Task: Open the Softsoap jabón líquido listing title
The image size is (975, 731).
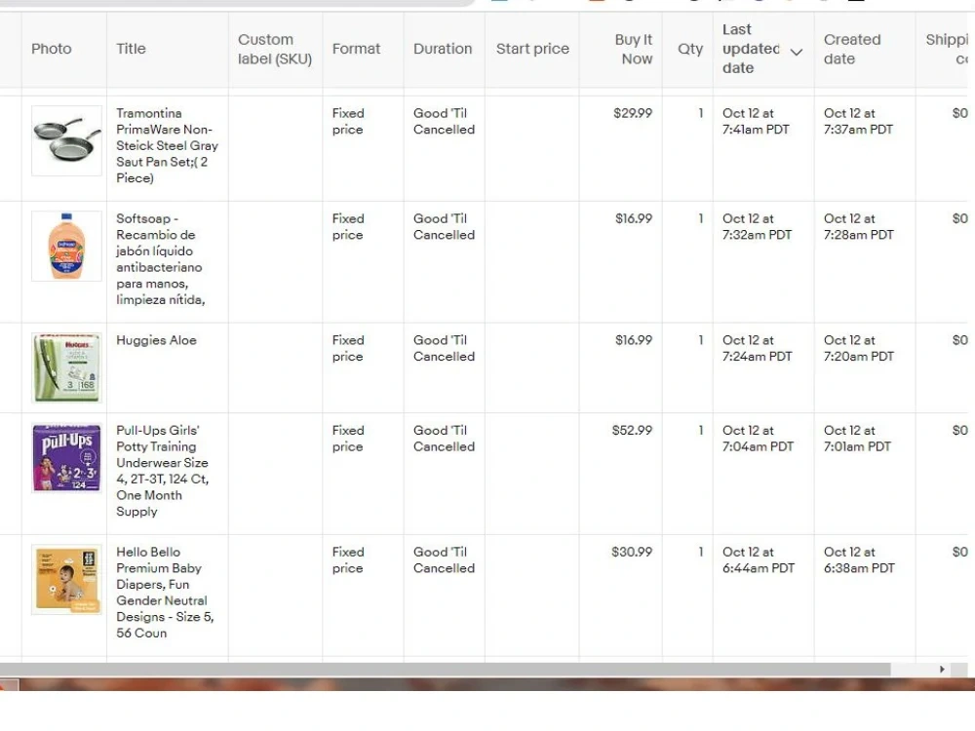Action: click(x=160, y=259)
